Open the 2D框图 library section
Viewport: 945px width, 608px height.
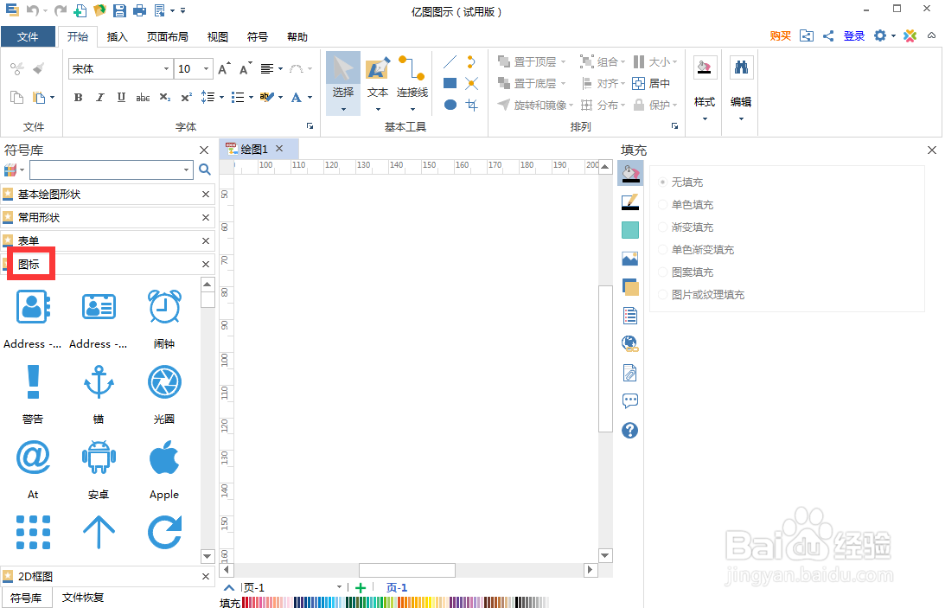[x=107, y=577]
